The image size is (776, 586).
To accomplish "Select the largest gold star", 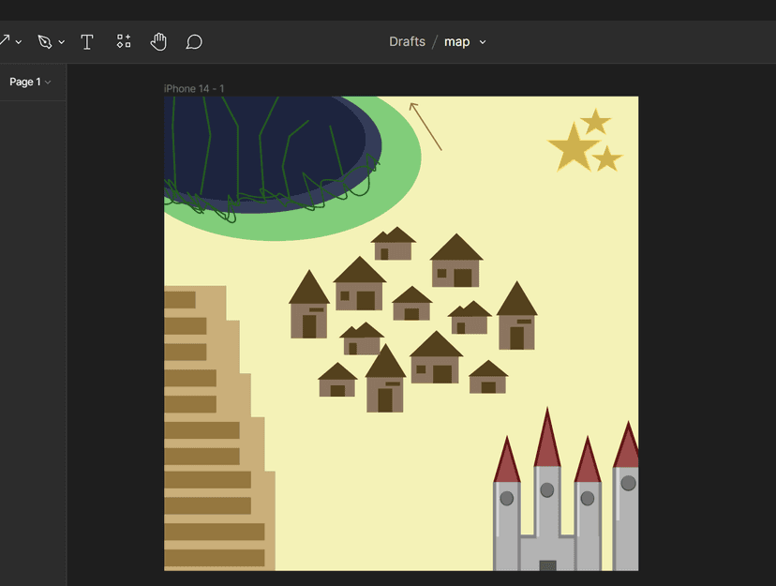I will 572,148.
